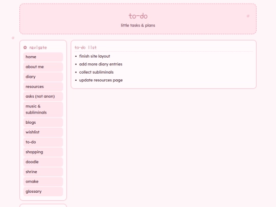Click the 'navigate' sidebar heading
This screenshot has width=276, height=207.
[x=38, y=48]
